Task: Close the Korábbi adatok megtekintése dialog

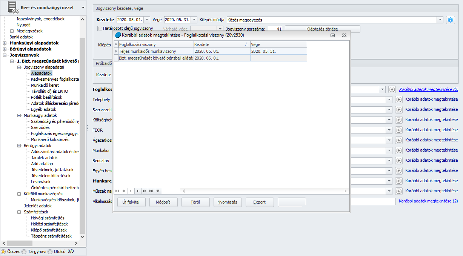Action: 344,35
